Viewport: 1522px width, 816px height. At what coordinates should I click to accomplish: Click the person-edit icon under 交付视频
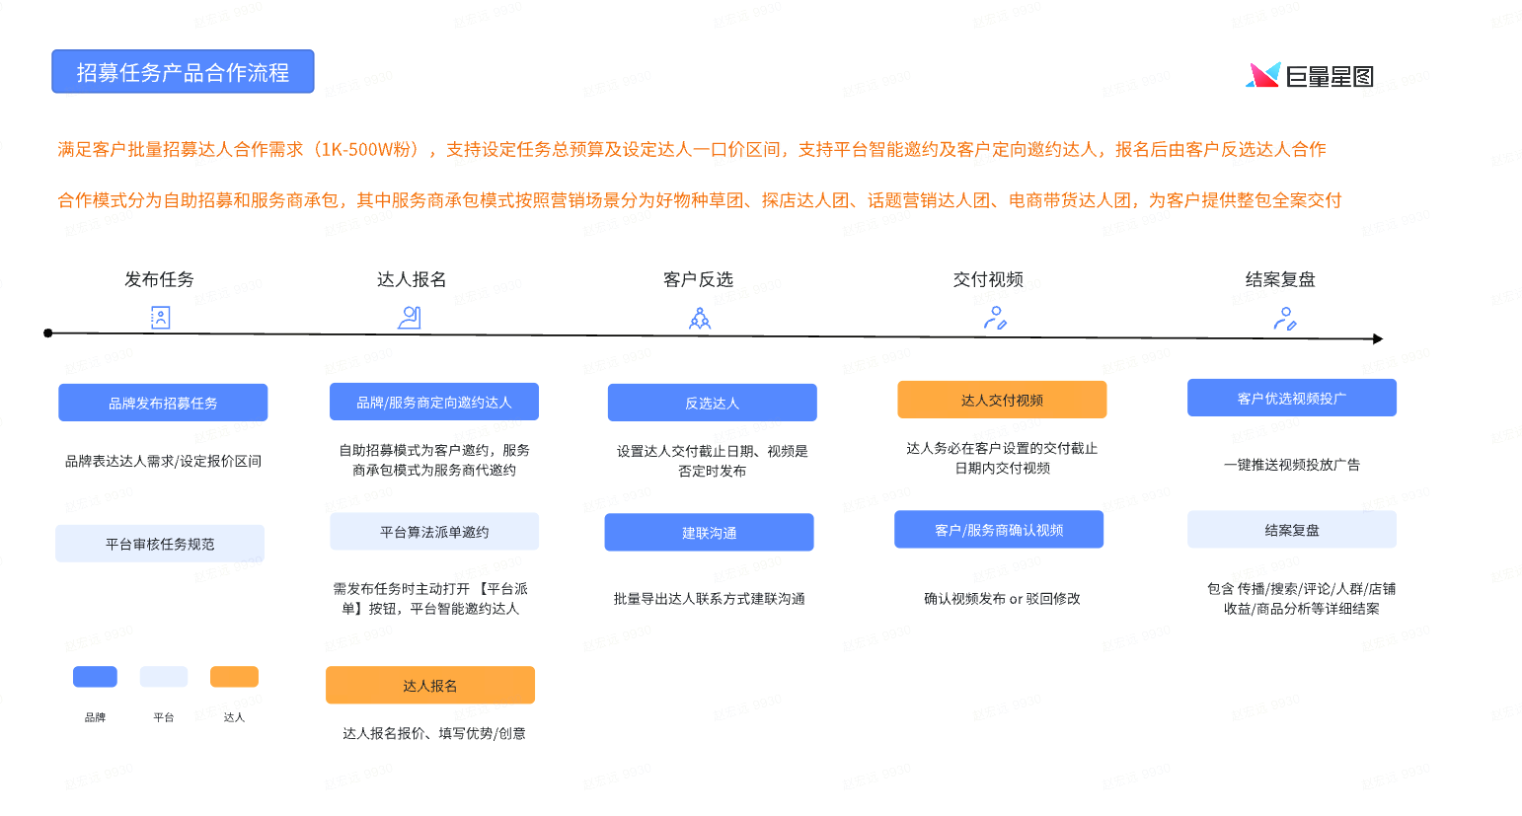(x=995, y=318)
